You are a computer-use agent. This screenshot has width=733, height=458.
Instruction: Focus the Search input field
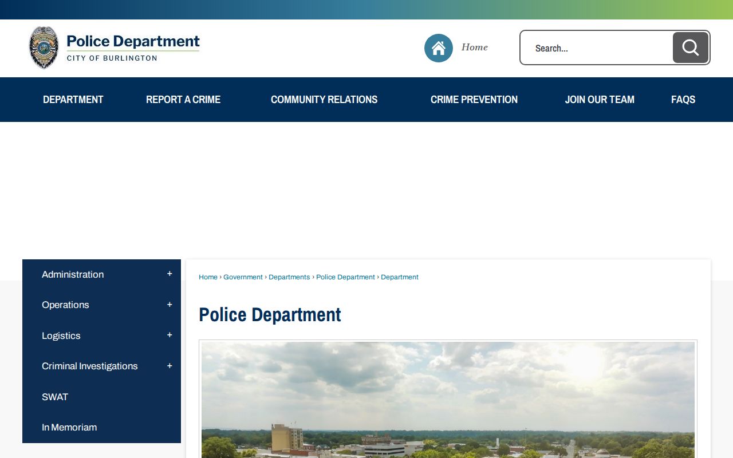(597, 48)
